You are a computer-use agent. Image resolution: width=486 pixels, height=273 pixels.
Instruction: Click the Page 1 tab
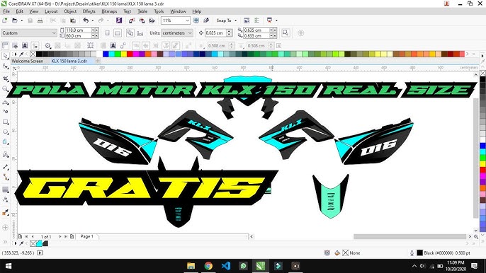(86, 236)
